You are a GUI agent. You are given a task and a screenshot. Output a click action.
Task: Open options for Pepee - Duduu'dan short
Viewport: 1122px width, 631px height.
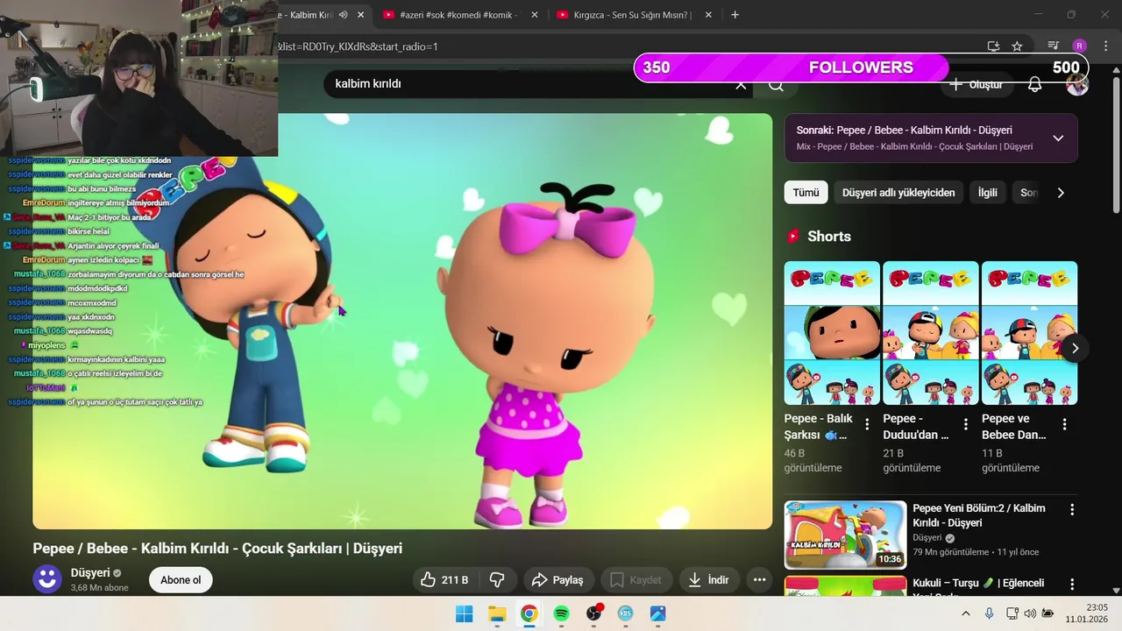coord(966,424)
